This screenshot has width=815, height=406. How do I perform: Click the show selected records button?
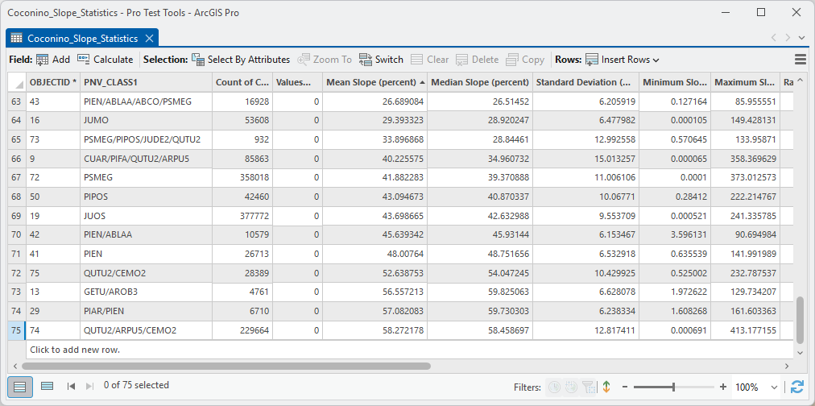point(47,386)
